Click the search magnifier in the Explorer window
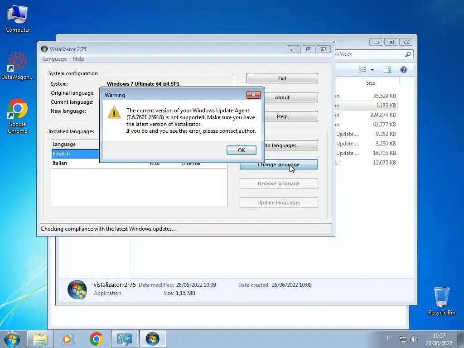This screenshot has width=464, height=348. tap(408, 54)
